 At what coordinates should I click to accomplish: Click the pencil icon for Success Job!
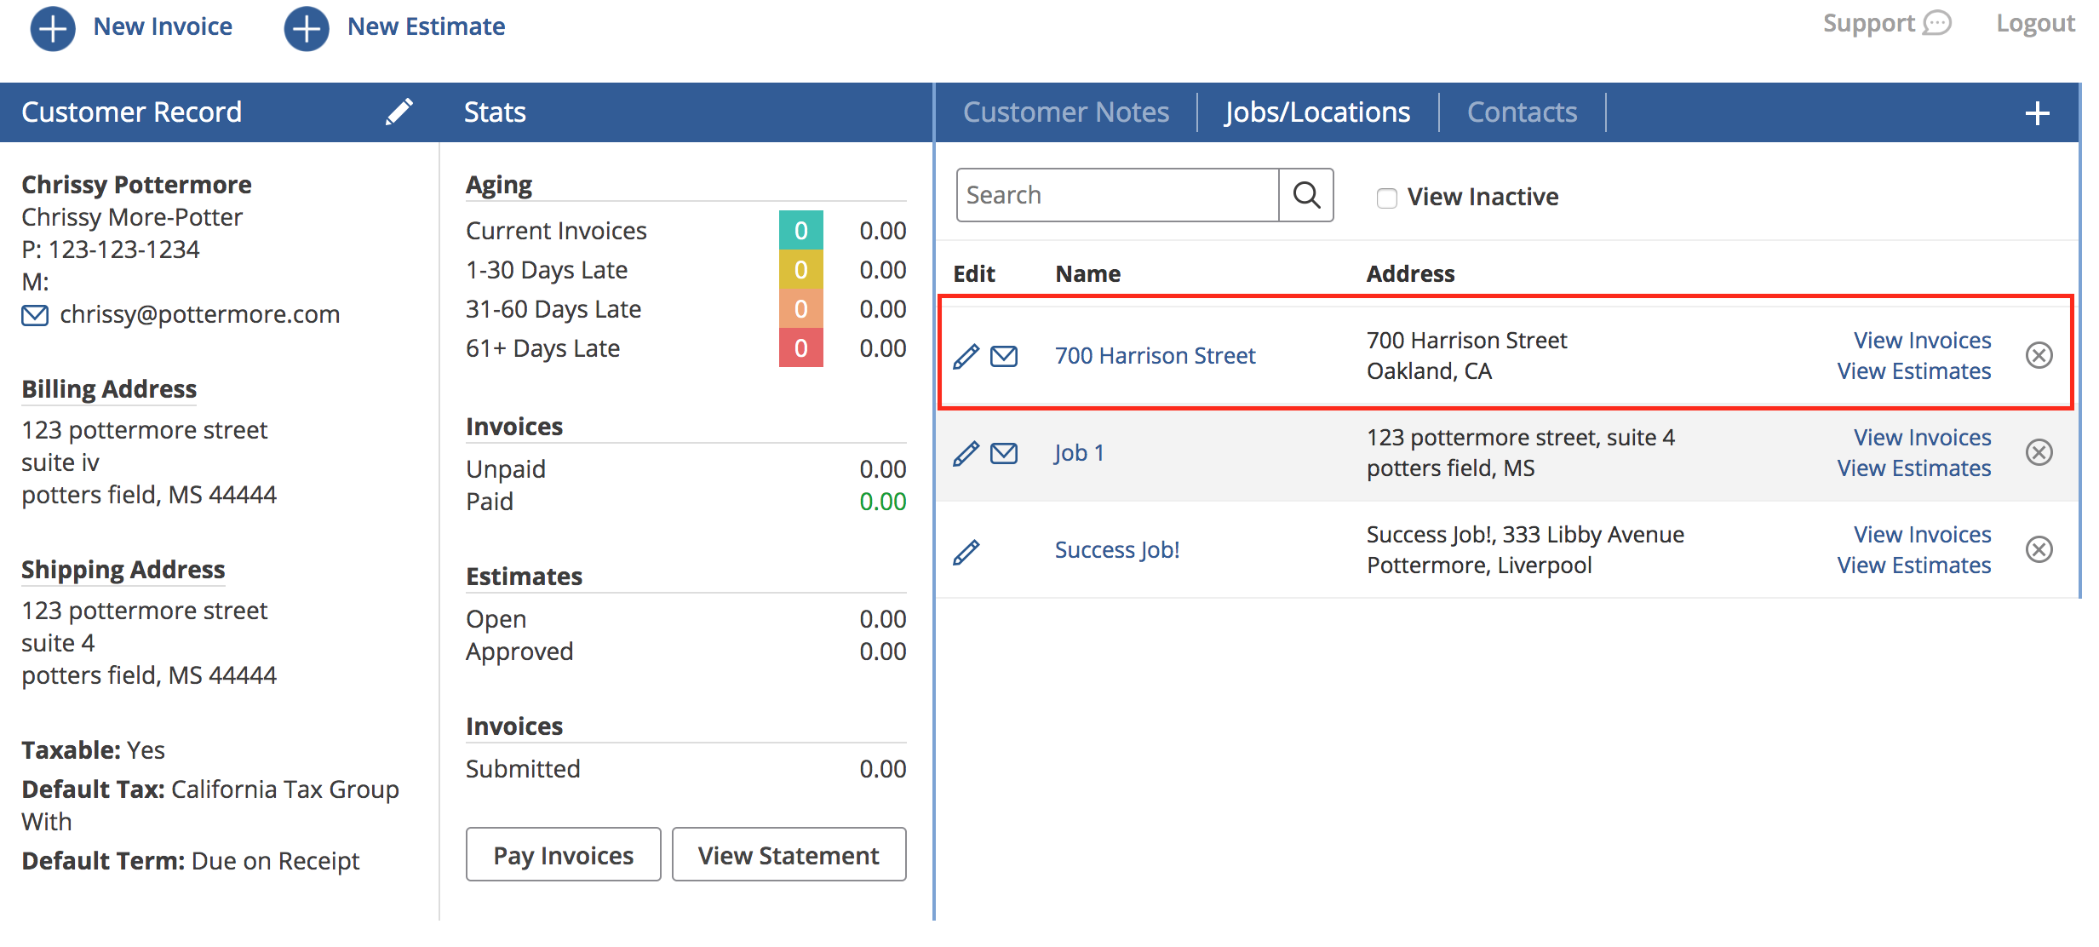tap(966, 551)
